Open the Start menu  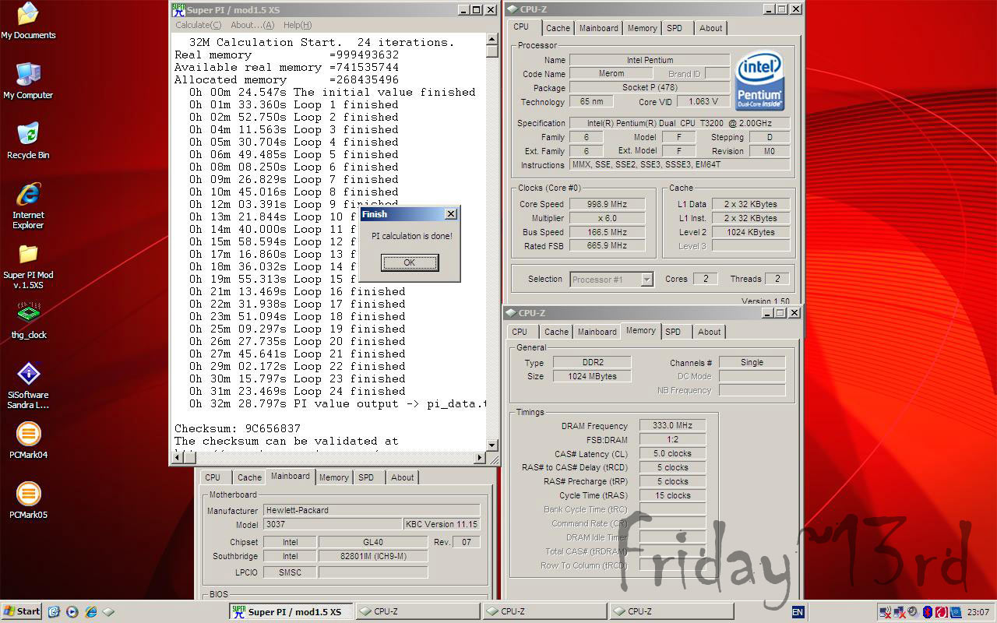(22, 611)
